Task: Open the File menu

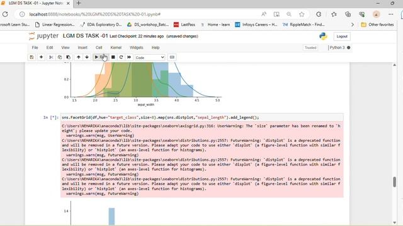Action: [35, 48]
